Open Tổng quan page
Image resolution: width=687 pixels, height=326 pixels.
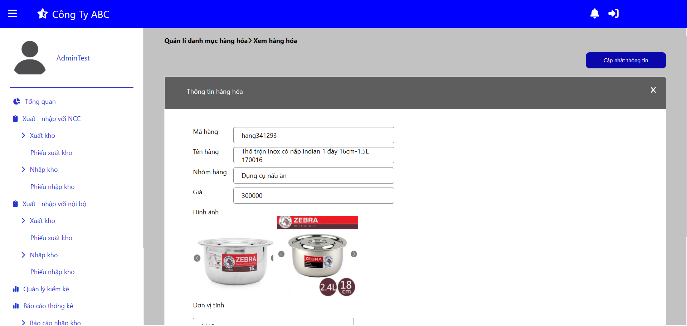40,102
